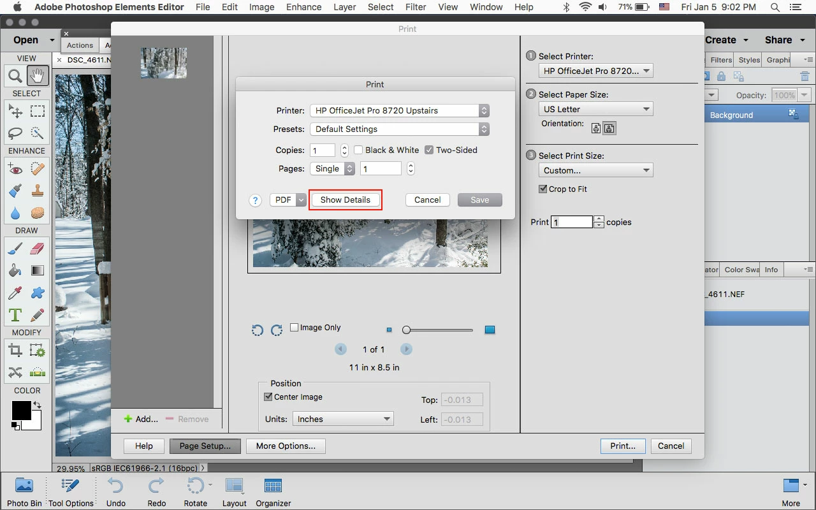Open the Pages Single dropdown
Image resolution: width=816 pixels, height=510 pixels.
coord(332,168)
